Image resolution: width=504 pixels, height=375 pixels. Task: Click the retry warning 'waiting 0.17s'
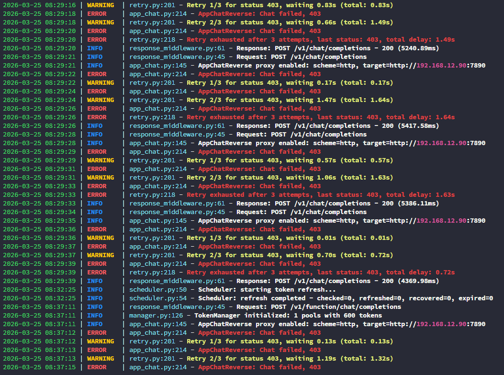click(290, 83)
